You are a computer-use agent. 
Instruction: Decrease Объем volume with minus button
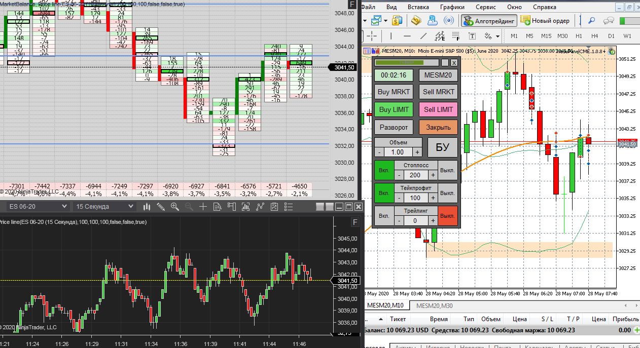tap(379, 152)
